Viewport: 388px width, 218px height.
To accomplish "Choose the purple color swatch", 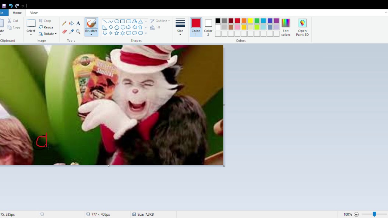I will [x=276, y=21].
